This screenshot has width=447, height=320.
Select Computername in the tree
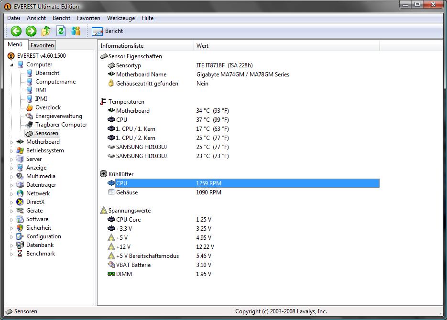point(55,81)
